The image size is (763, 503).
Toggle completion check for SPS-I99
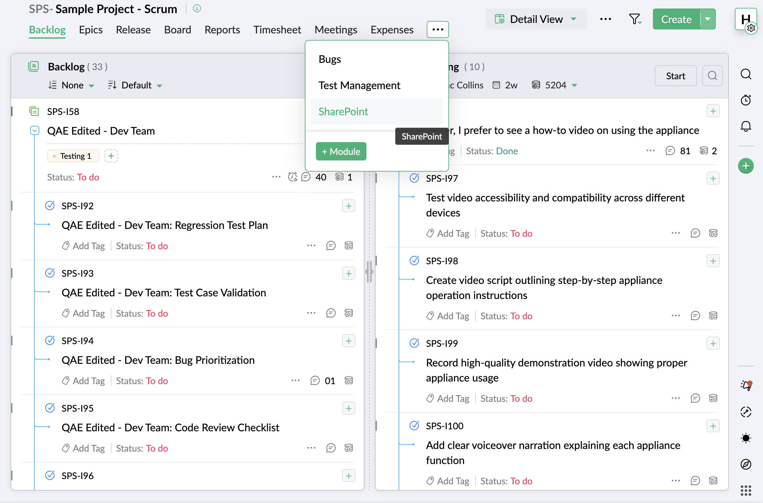coord(414,343)
